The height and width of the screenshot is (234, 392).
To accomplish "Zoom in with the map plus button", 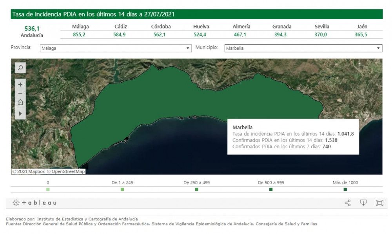I will point(20,85).
